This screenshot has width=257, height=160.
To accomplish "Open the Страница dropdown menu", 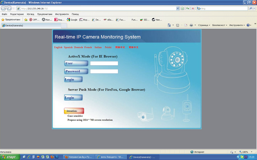I will [204, 25].
